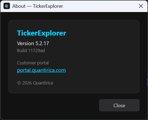148x120 pixels.
Task: Dismiss the dialog with the title bar X
Action: [141, 6]
